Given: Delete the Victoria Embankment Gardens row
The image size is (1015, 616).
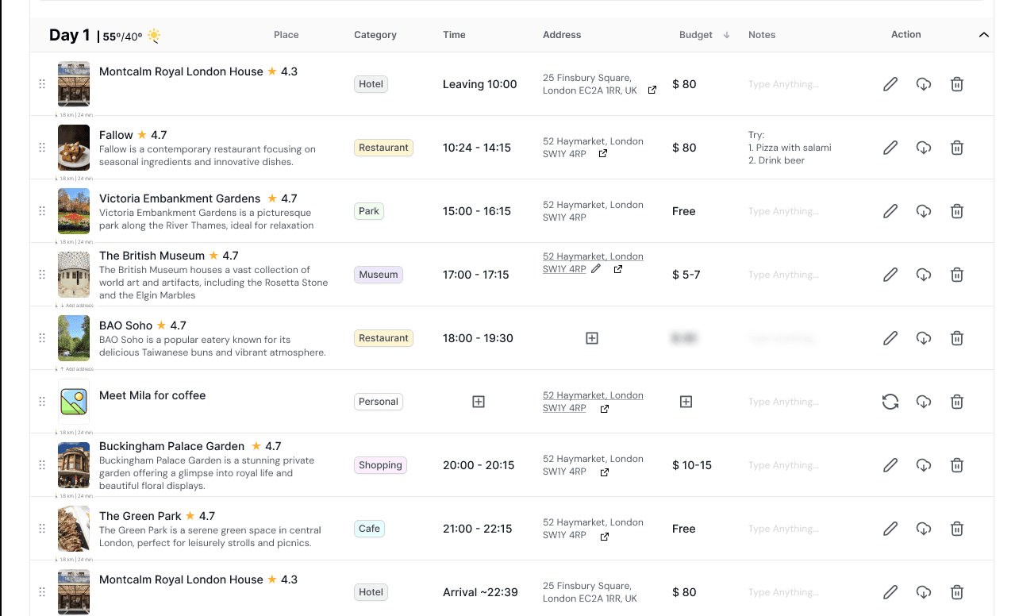Looking at the screenshot, I should click(957, 211).
